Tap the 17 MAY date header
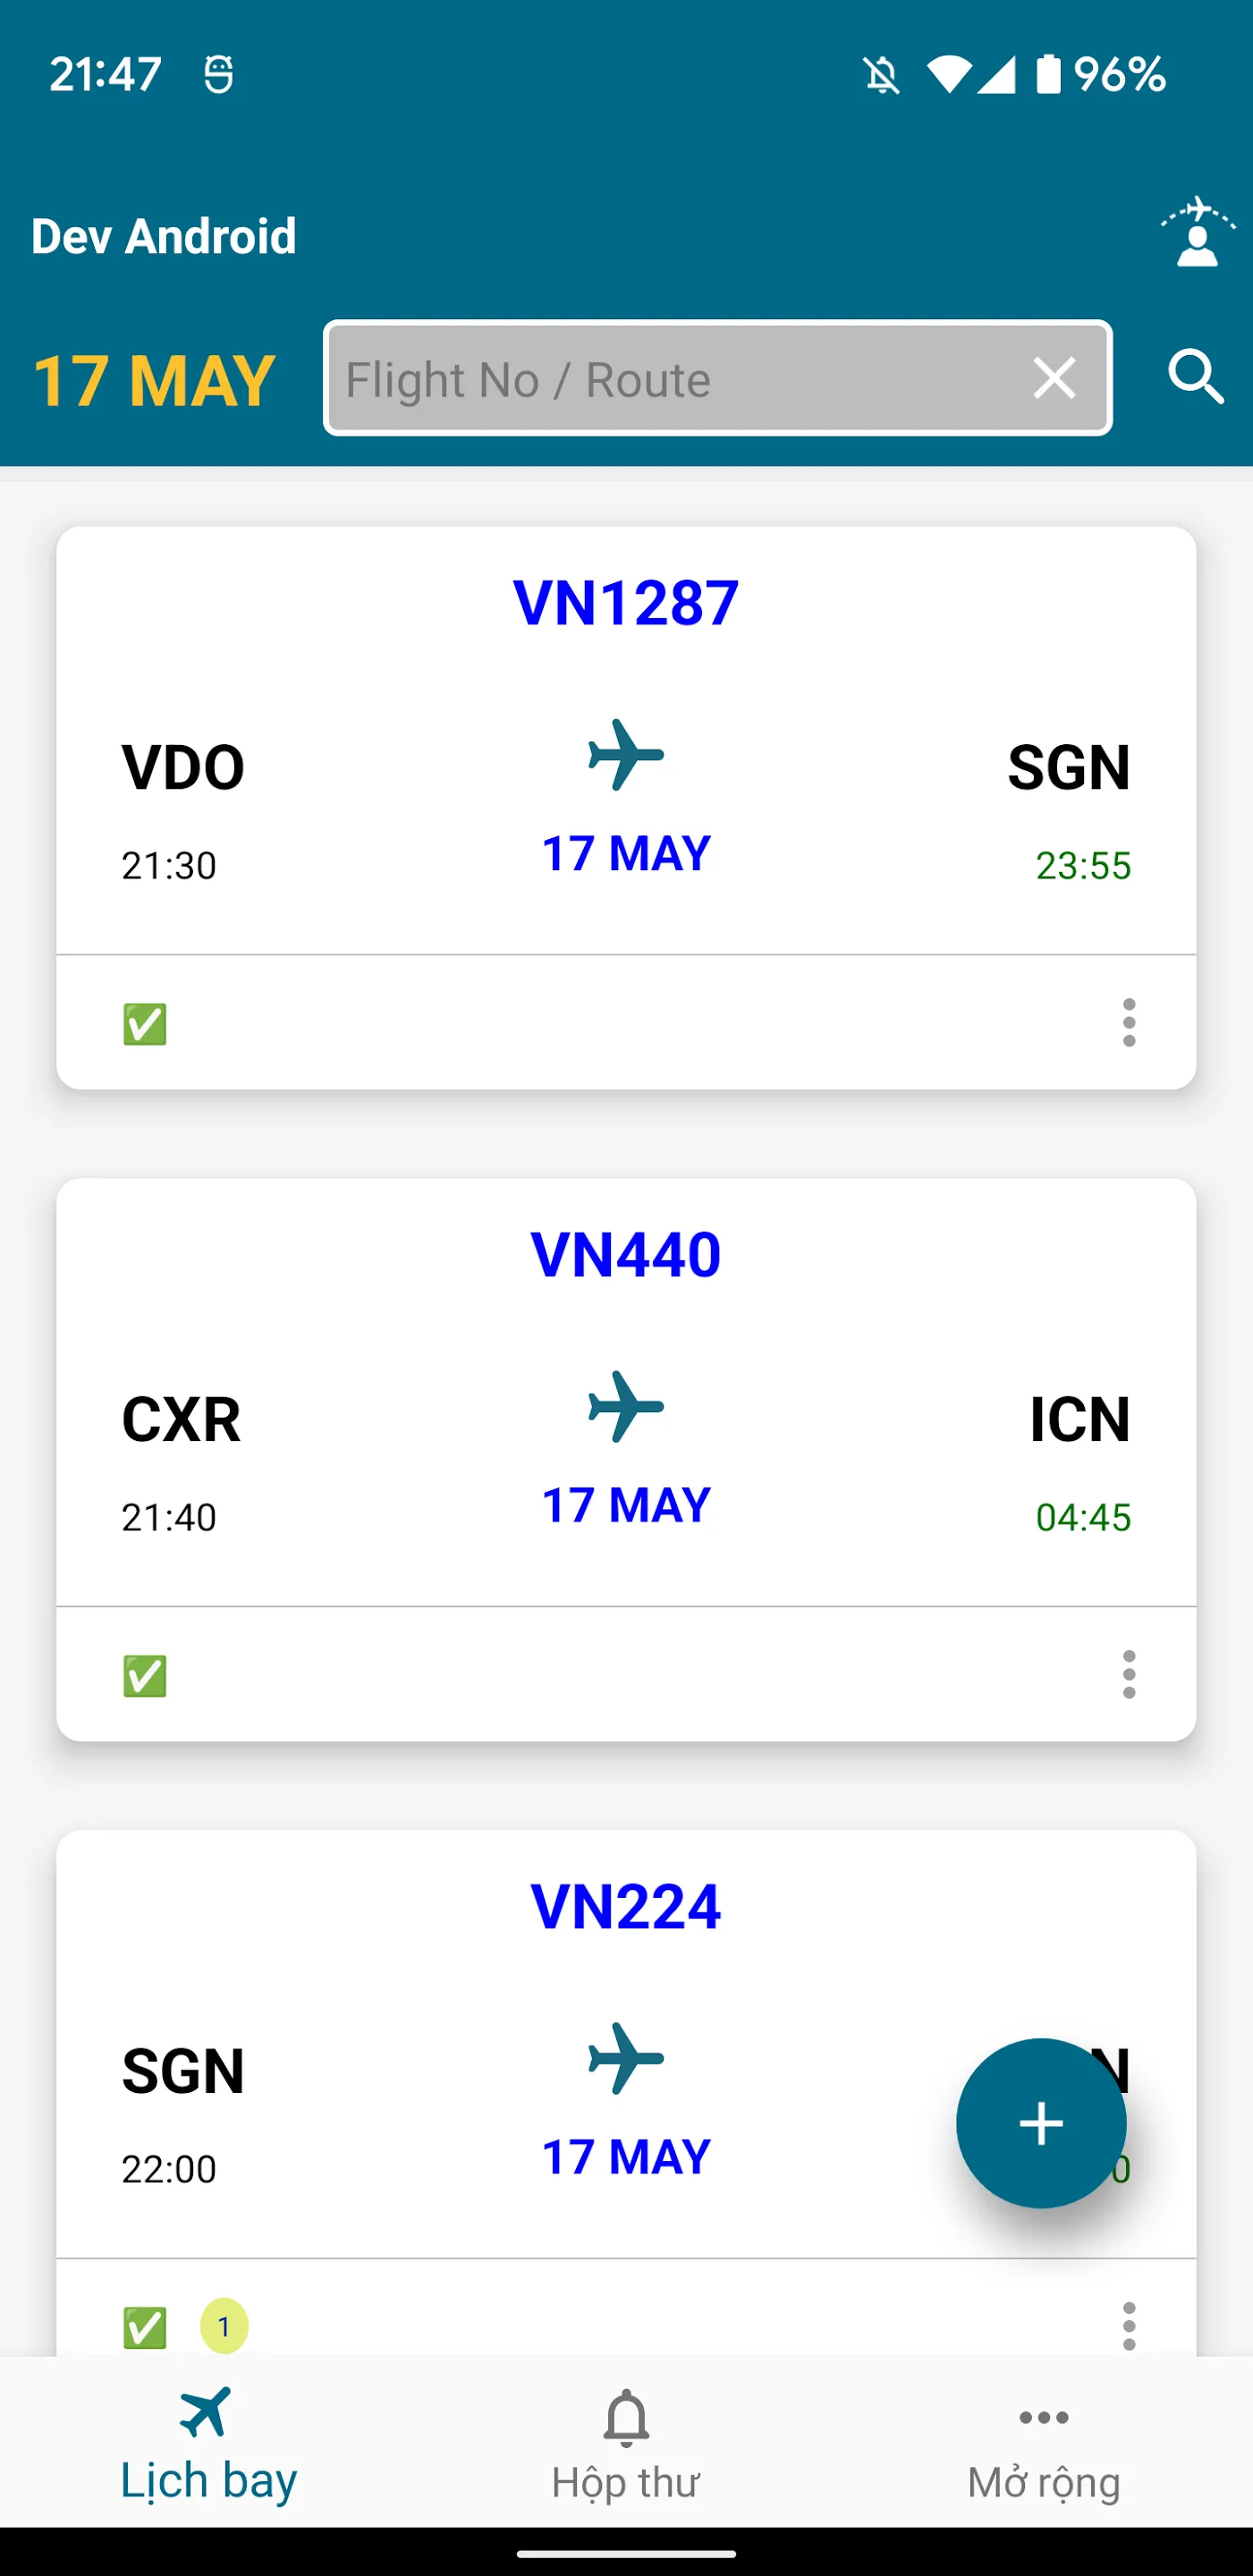The image size is (1253, 2576). pos(154,381)
